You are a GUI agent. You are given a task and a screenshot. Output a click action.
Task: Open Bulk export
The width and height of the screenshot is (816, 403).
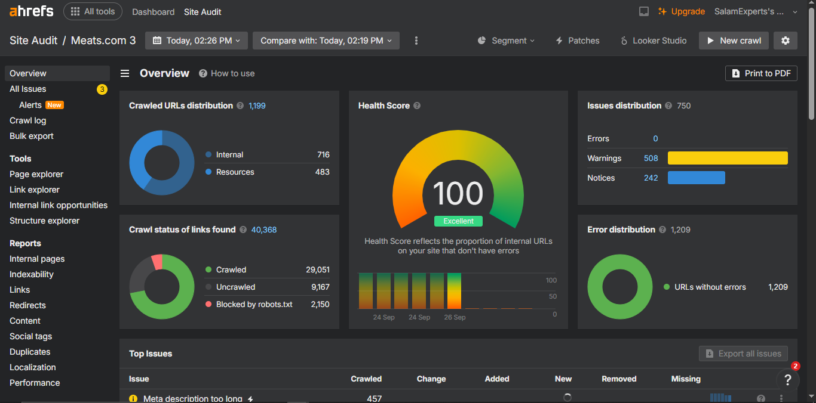tap(32, 136)
